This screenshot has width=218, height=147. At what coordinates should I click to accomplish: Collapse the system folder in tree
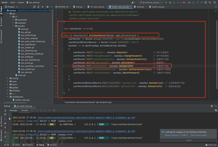pos(13,26)
